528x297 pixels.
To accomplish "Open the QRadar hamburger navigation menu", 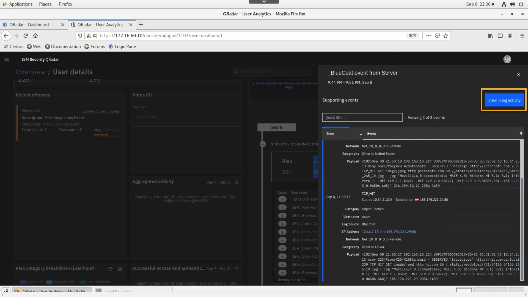I will pyautogui.click(x=7, y=59).
